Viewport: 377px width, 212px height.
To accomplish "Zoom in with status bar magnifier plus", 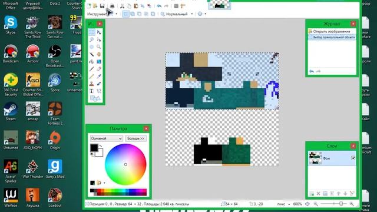I will click(352, 204).
